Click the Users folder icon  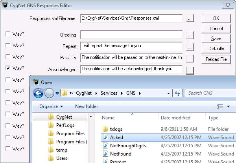tap(51, 158)
